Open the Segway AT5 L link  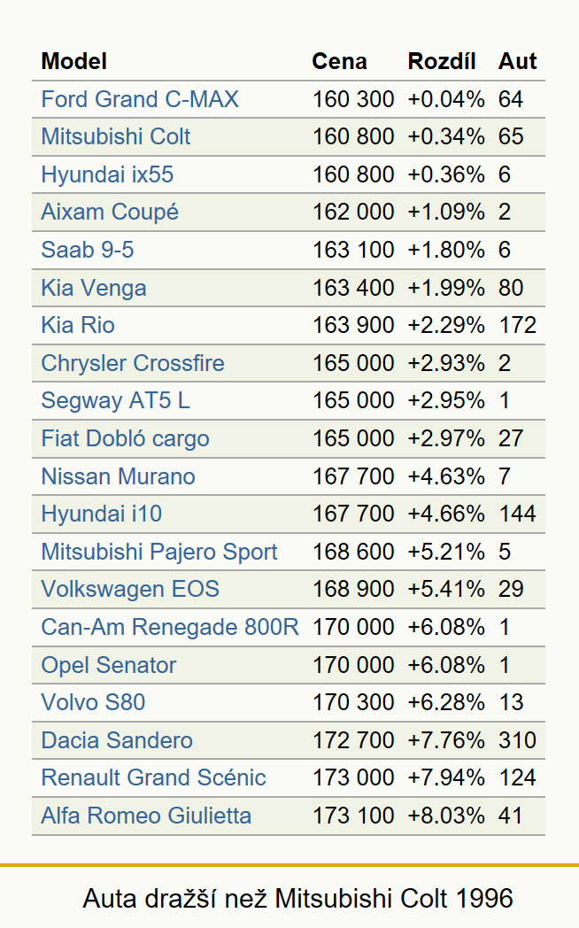(x=116, y=400)
